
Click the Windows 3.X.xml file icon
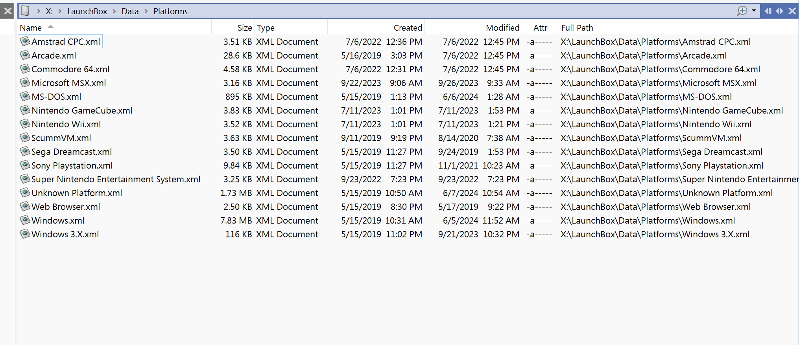pos(25,234)
